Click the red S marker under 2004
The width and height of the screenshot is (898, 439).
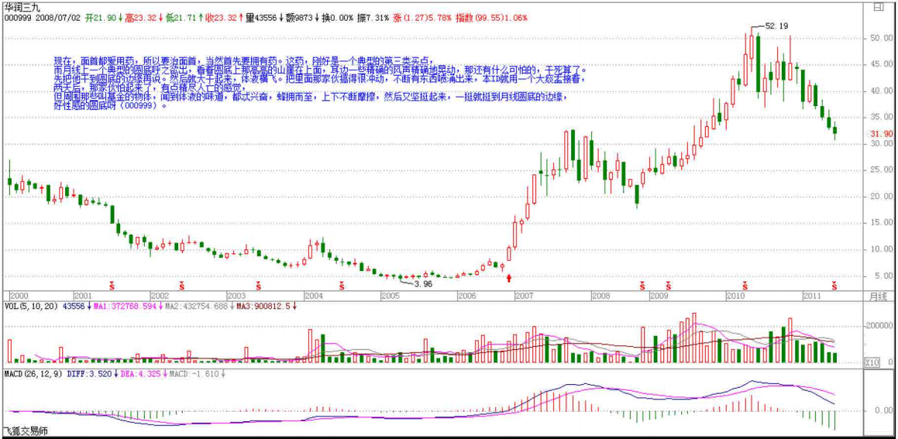pos(343,285)
